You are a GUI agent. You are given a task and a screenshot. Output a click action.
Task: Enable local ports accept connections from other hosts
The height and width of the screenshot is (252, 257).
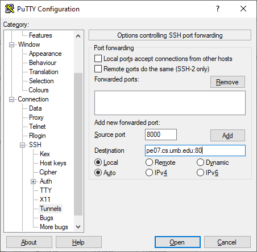(98, 59)
